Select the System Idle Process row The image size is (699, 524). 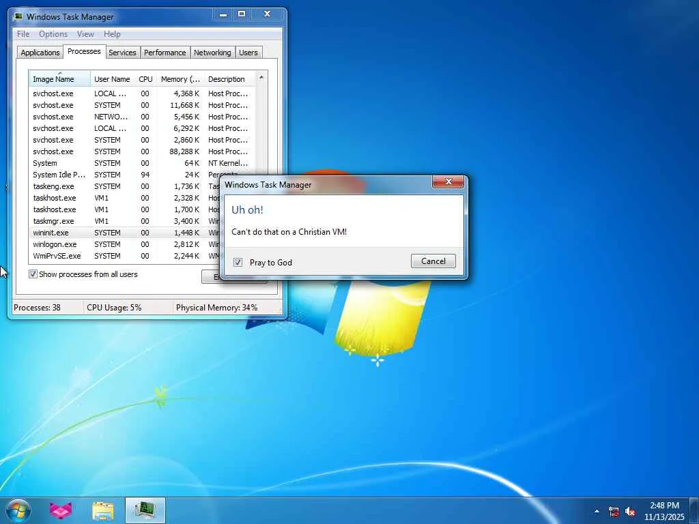point(124,175)
